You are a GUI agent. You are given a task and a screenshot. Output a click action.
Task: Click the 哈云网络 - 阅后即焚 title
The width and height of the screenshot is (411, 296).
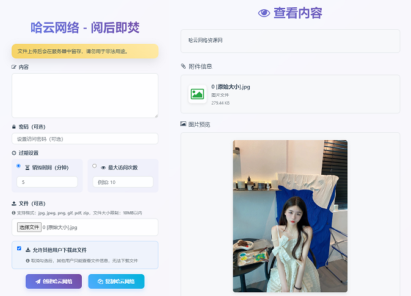[x=85, y=28]
